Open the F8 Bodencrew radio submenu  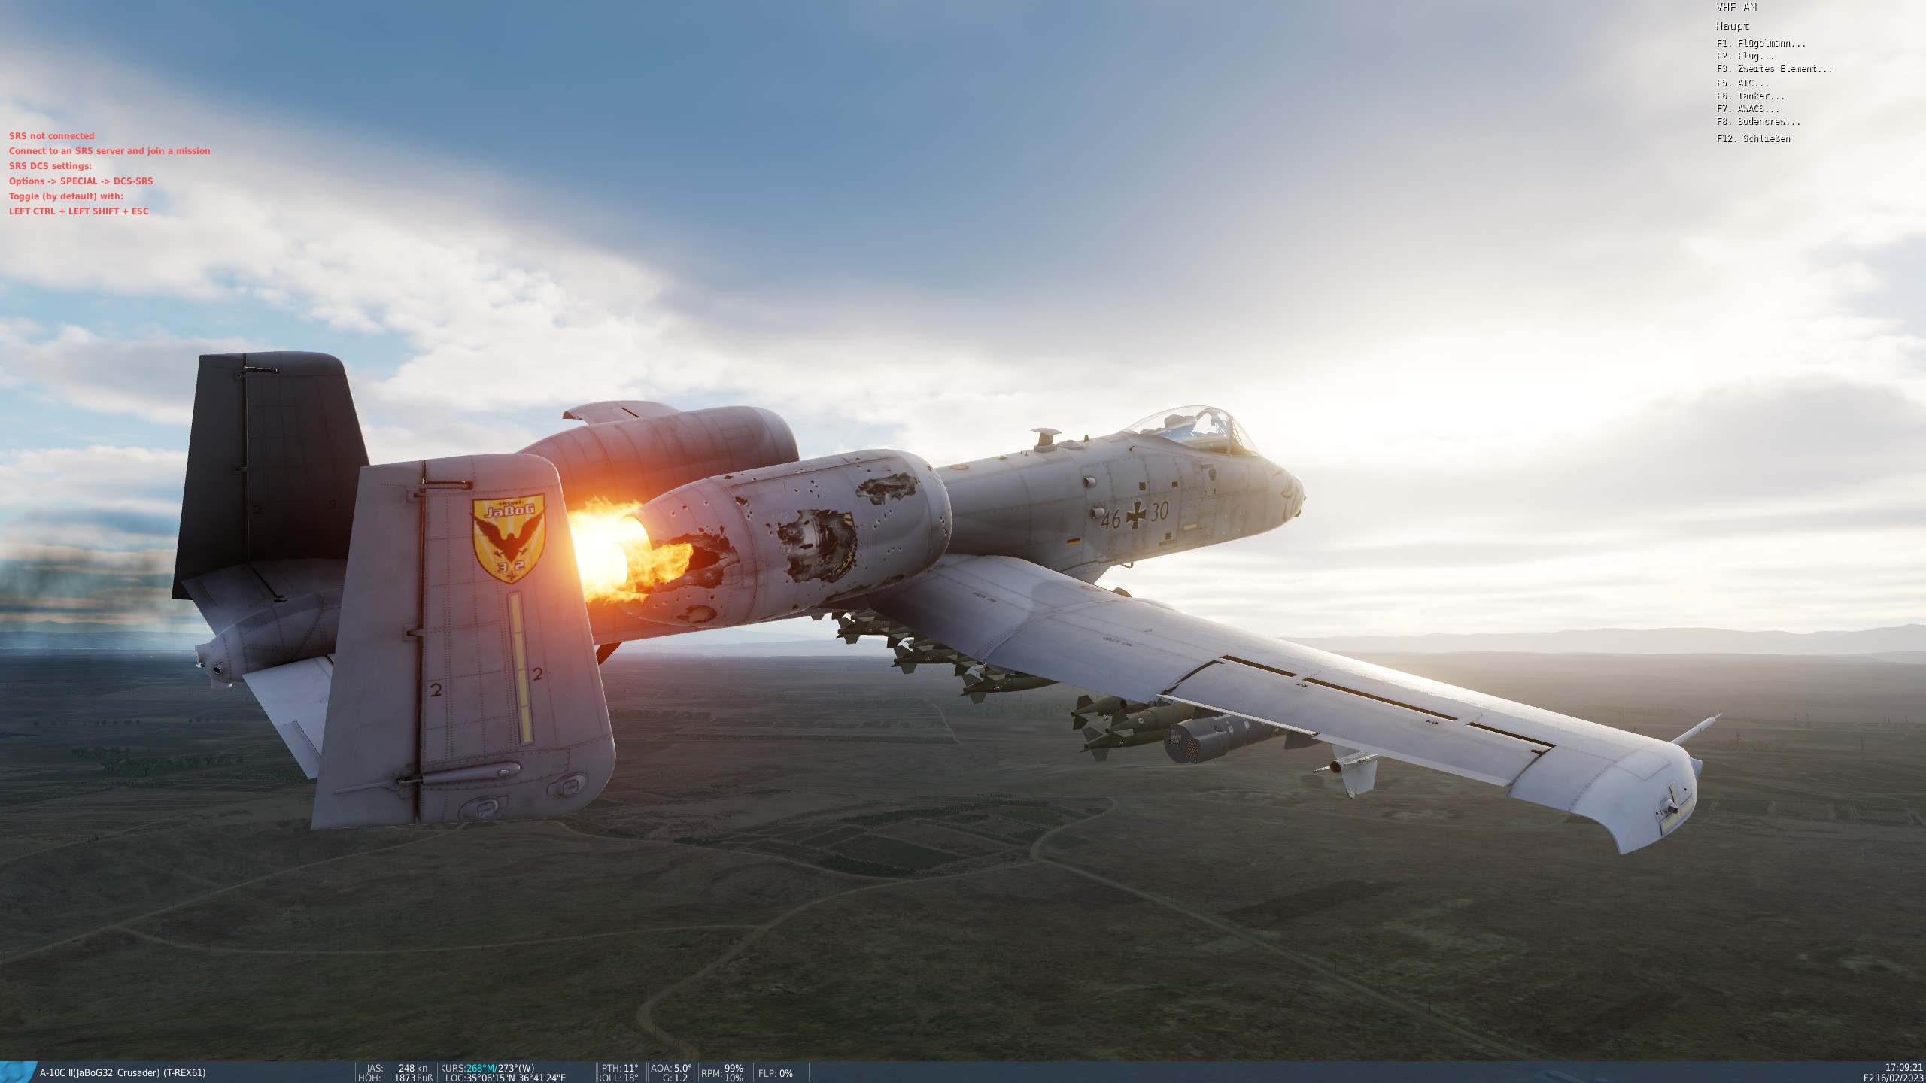(1758, 122)
